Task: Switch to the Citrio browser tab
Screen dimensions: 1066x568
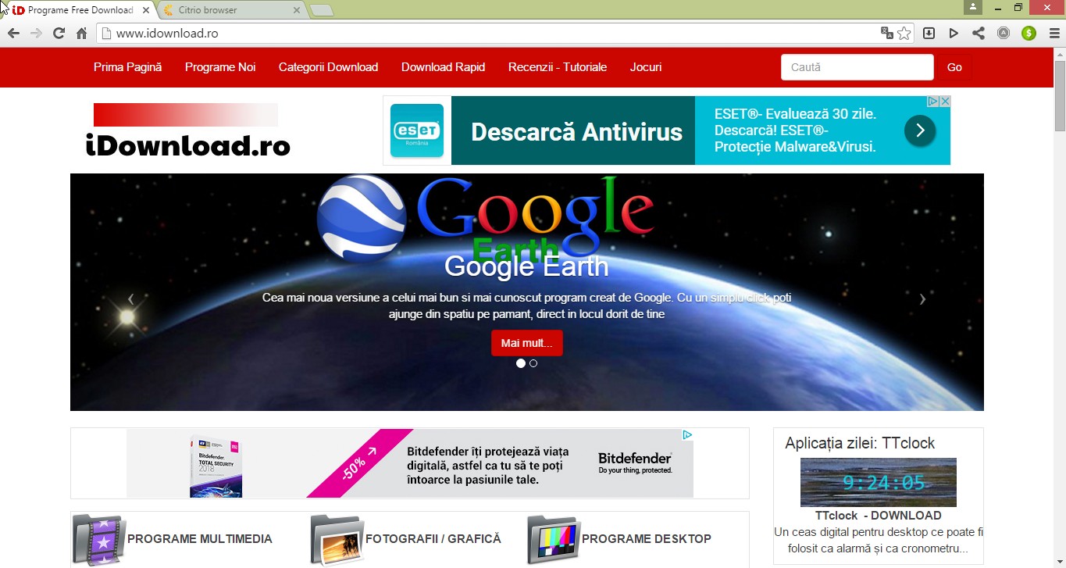Action: click(230, 10)
